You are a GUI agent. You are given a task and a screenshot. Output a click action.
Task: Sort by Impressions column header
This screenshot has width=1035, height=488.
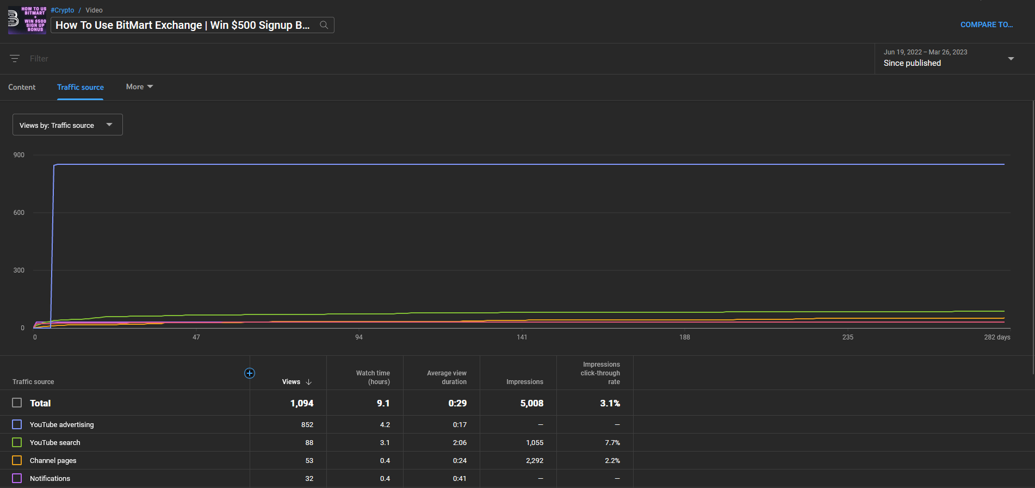point(525,382)
